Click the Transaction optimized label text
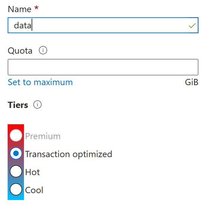The image size is (204, 208). (69, 154)
